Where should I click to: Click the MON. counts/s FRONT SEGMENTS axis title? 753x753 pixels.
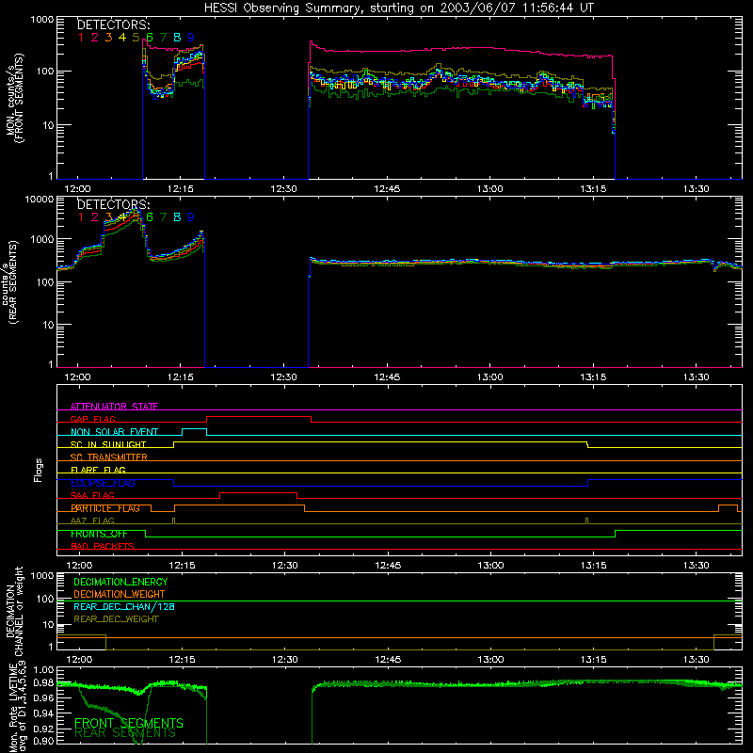click(x=14, y=98)
